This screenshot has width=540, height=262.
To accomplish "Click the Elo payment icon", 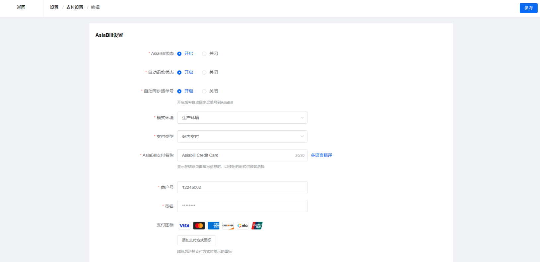I will [242, 226].
